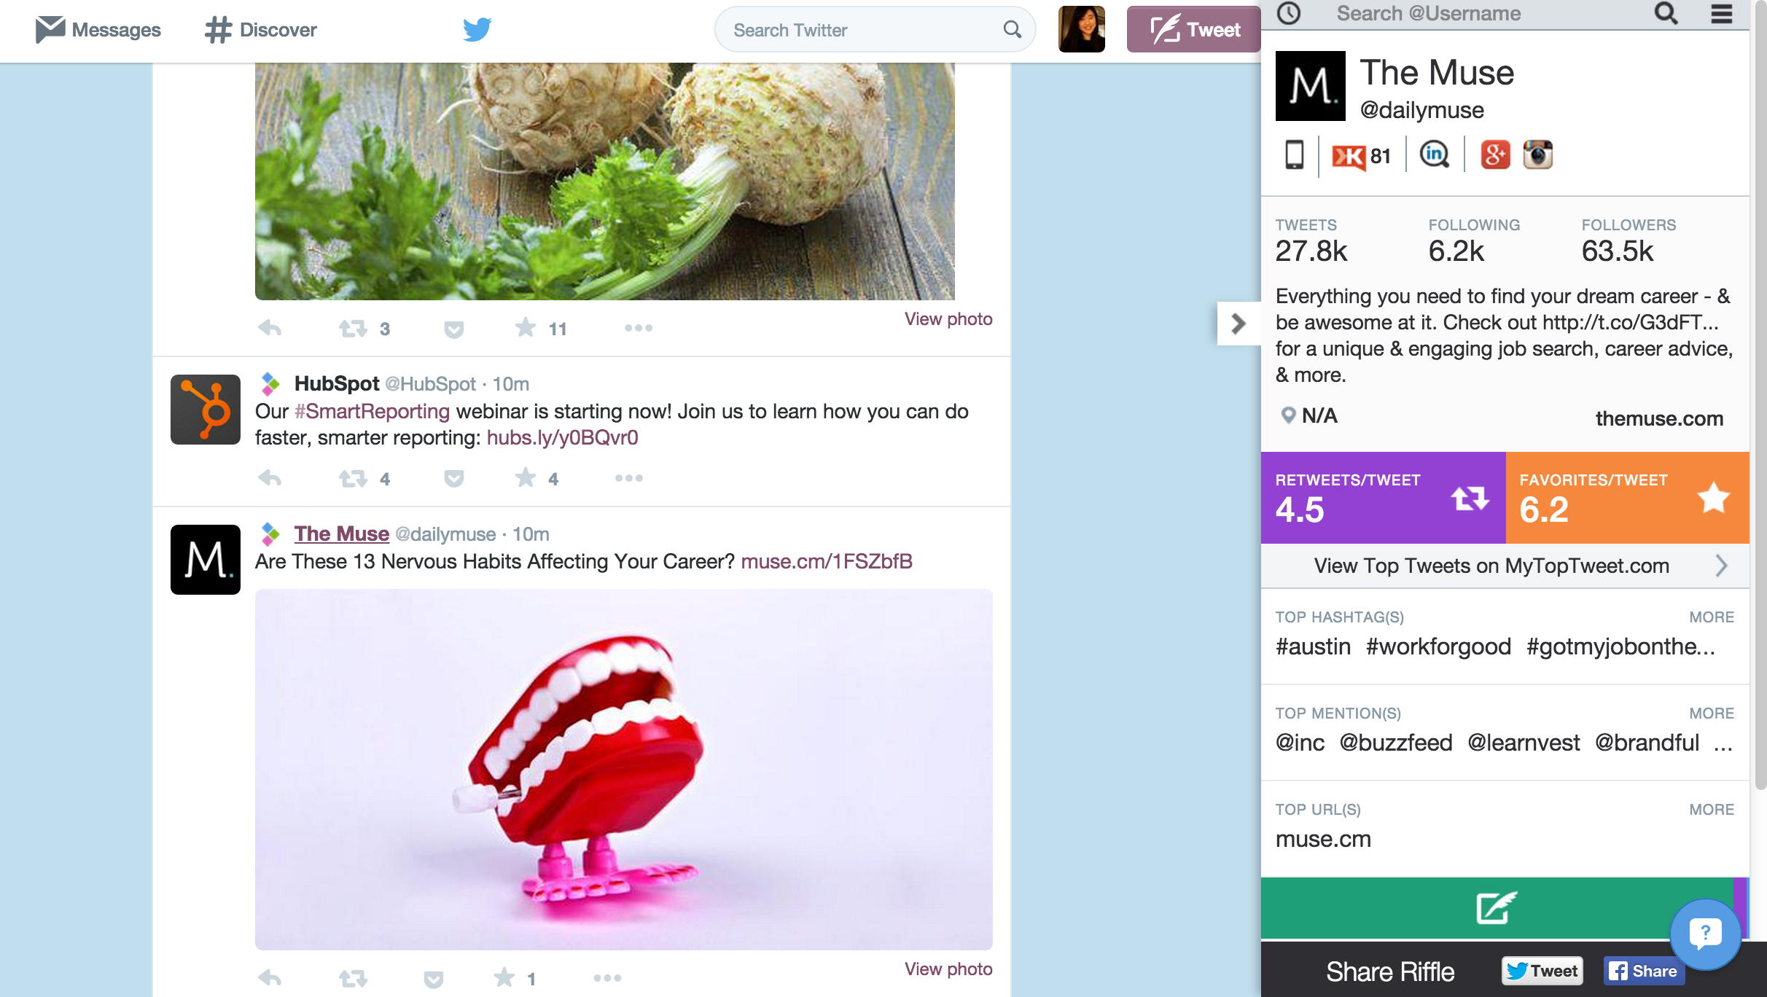
Task: Open the user profile avatar
Action: click(1082, 29)
